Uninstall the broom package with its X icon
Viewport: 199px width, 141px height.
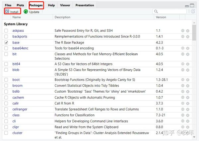tap(188, 86)
